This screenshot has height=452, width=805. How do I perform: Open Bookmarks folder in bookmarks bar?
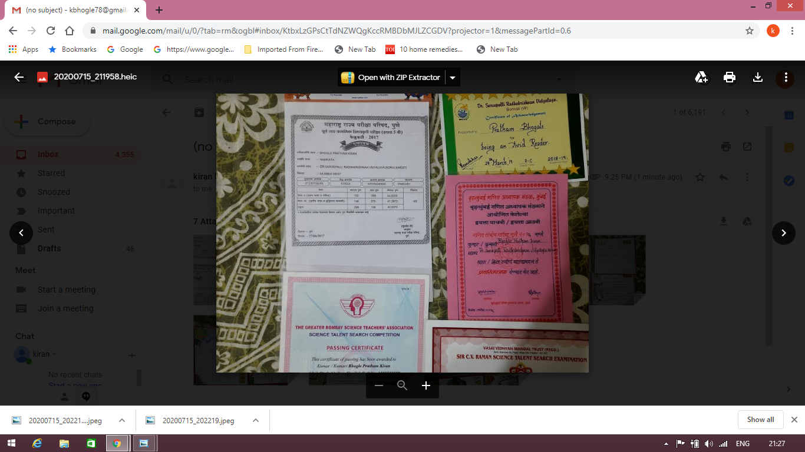72,49
